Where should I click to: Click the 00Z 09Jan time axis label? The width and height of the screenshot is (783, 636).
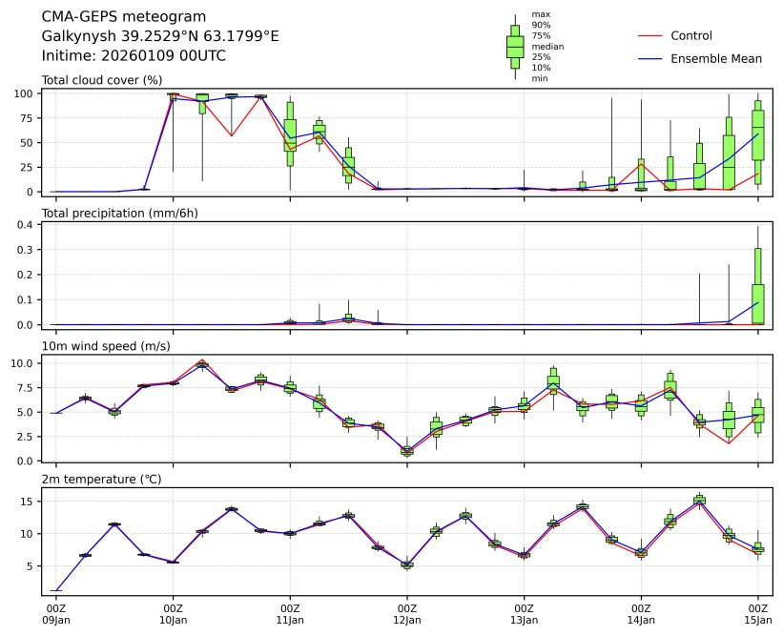[56, 613]
